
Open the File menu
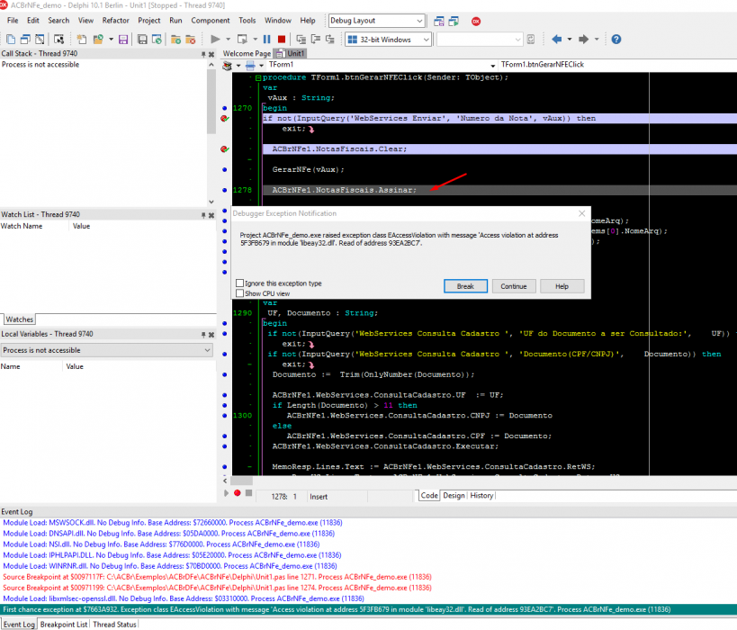coord(13,20)
